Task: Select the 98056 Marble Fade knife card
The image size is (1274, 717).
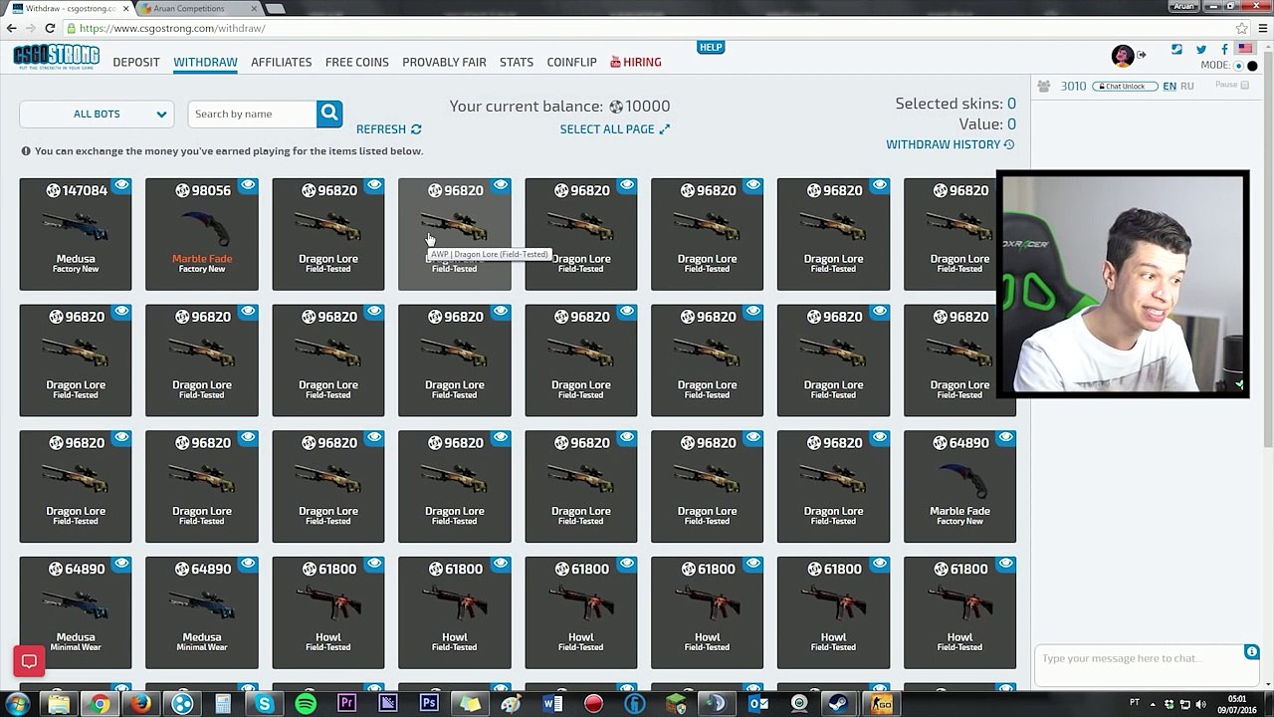Action: point(202,234)
